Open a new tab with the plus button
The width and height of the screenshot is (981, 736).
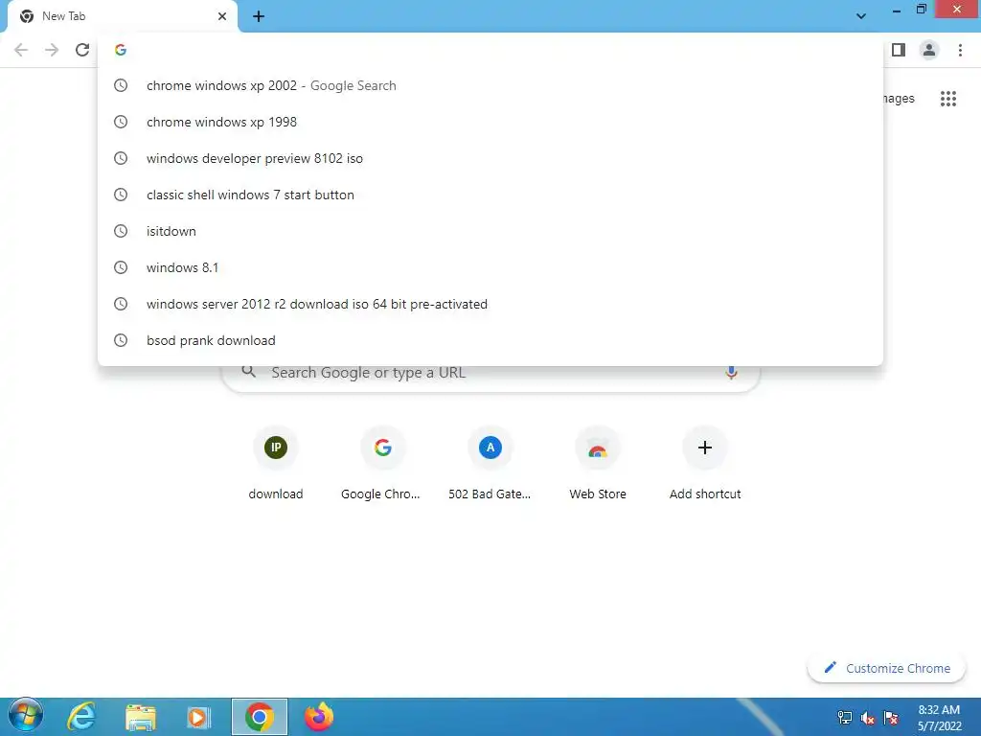click(x=259, y=16)
